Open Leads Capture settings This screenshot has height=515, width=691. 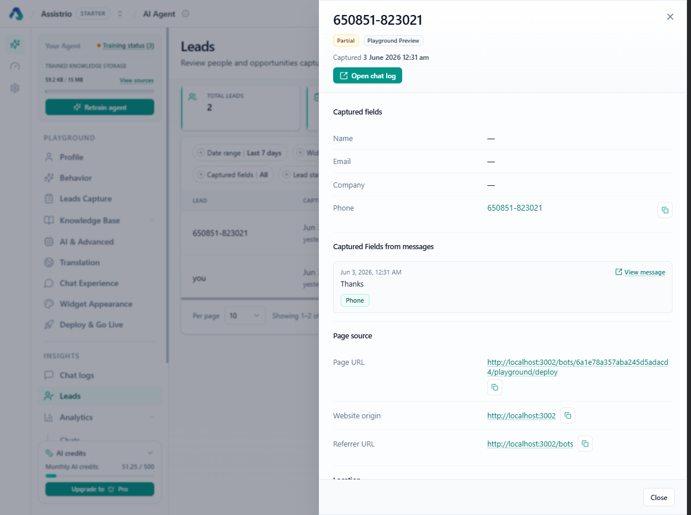(99, 199)
